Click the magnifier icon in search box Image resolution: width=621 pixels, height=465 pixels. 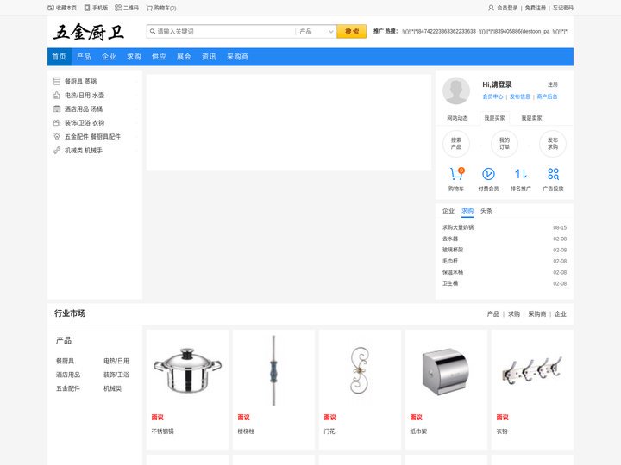click(153, 31)
